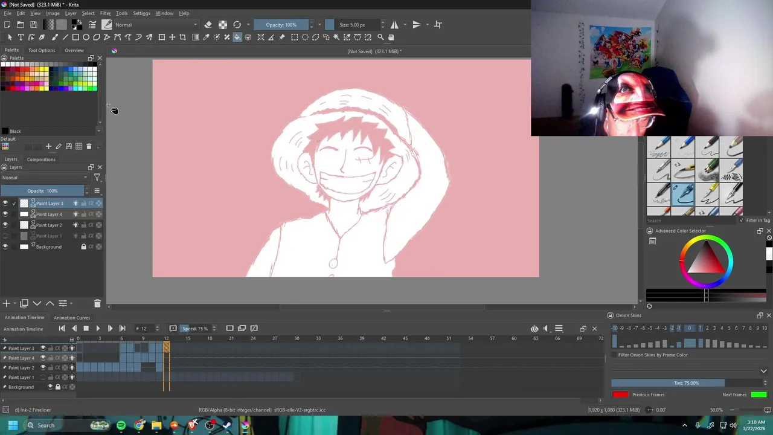The height and width of the screenshot is (435, 773).
Task: Switch to the Animation Curves tab
Action: pyautogui.click(x=72, y=318)
